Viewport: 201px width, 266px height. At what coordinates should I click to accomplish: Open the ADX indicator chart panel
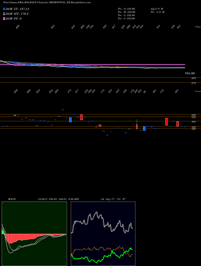pos(103,234)
